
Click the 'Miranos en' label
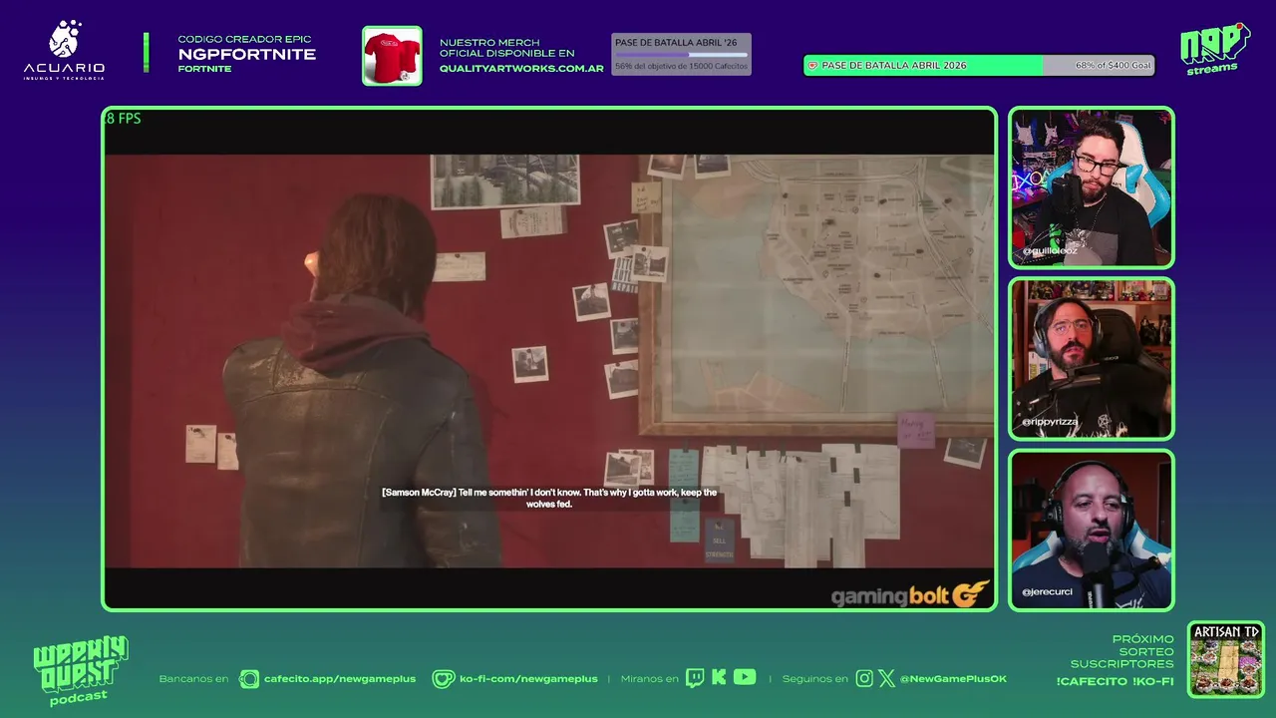(x=649, y=679)
